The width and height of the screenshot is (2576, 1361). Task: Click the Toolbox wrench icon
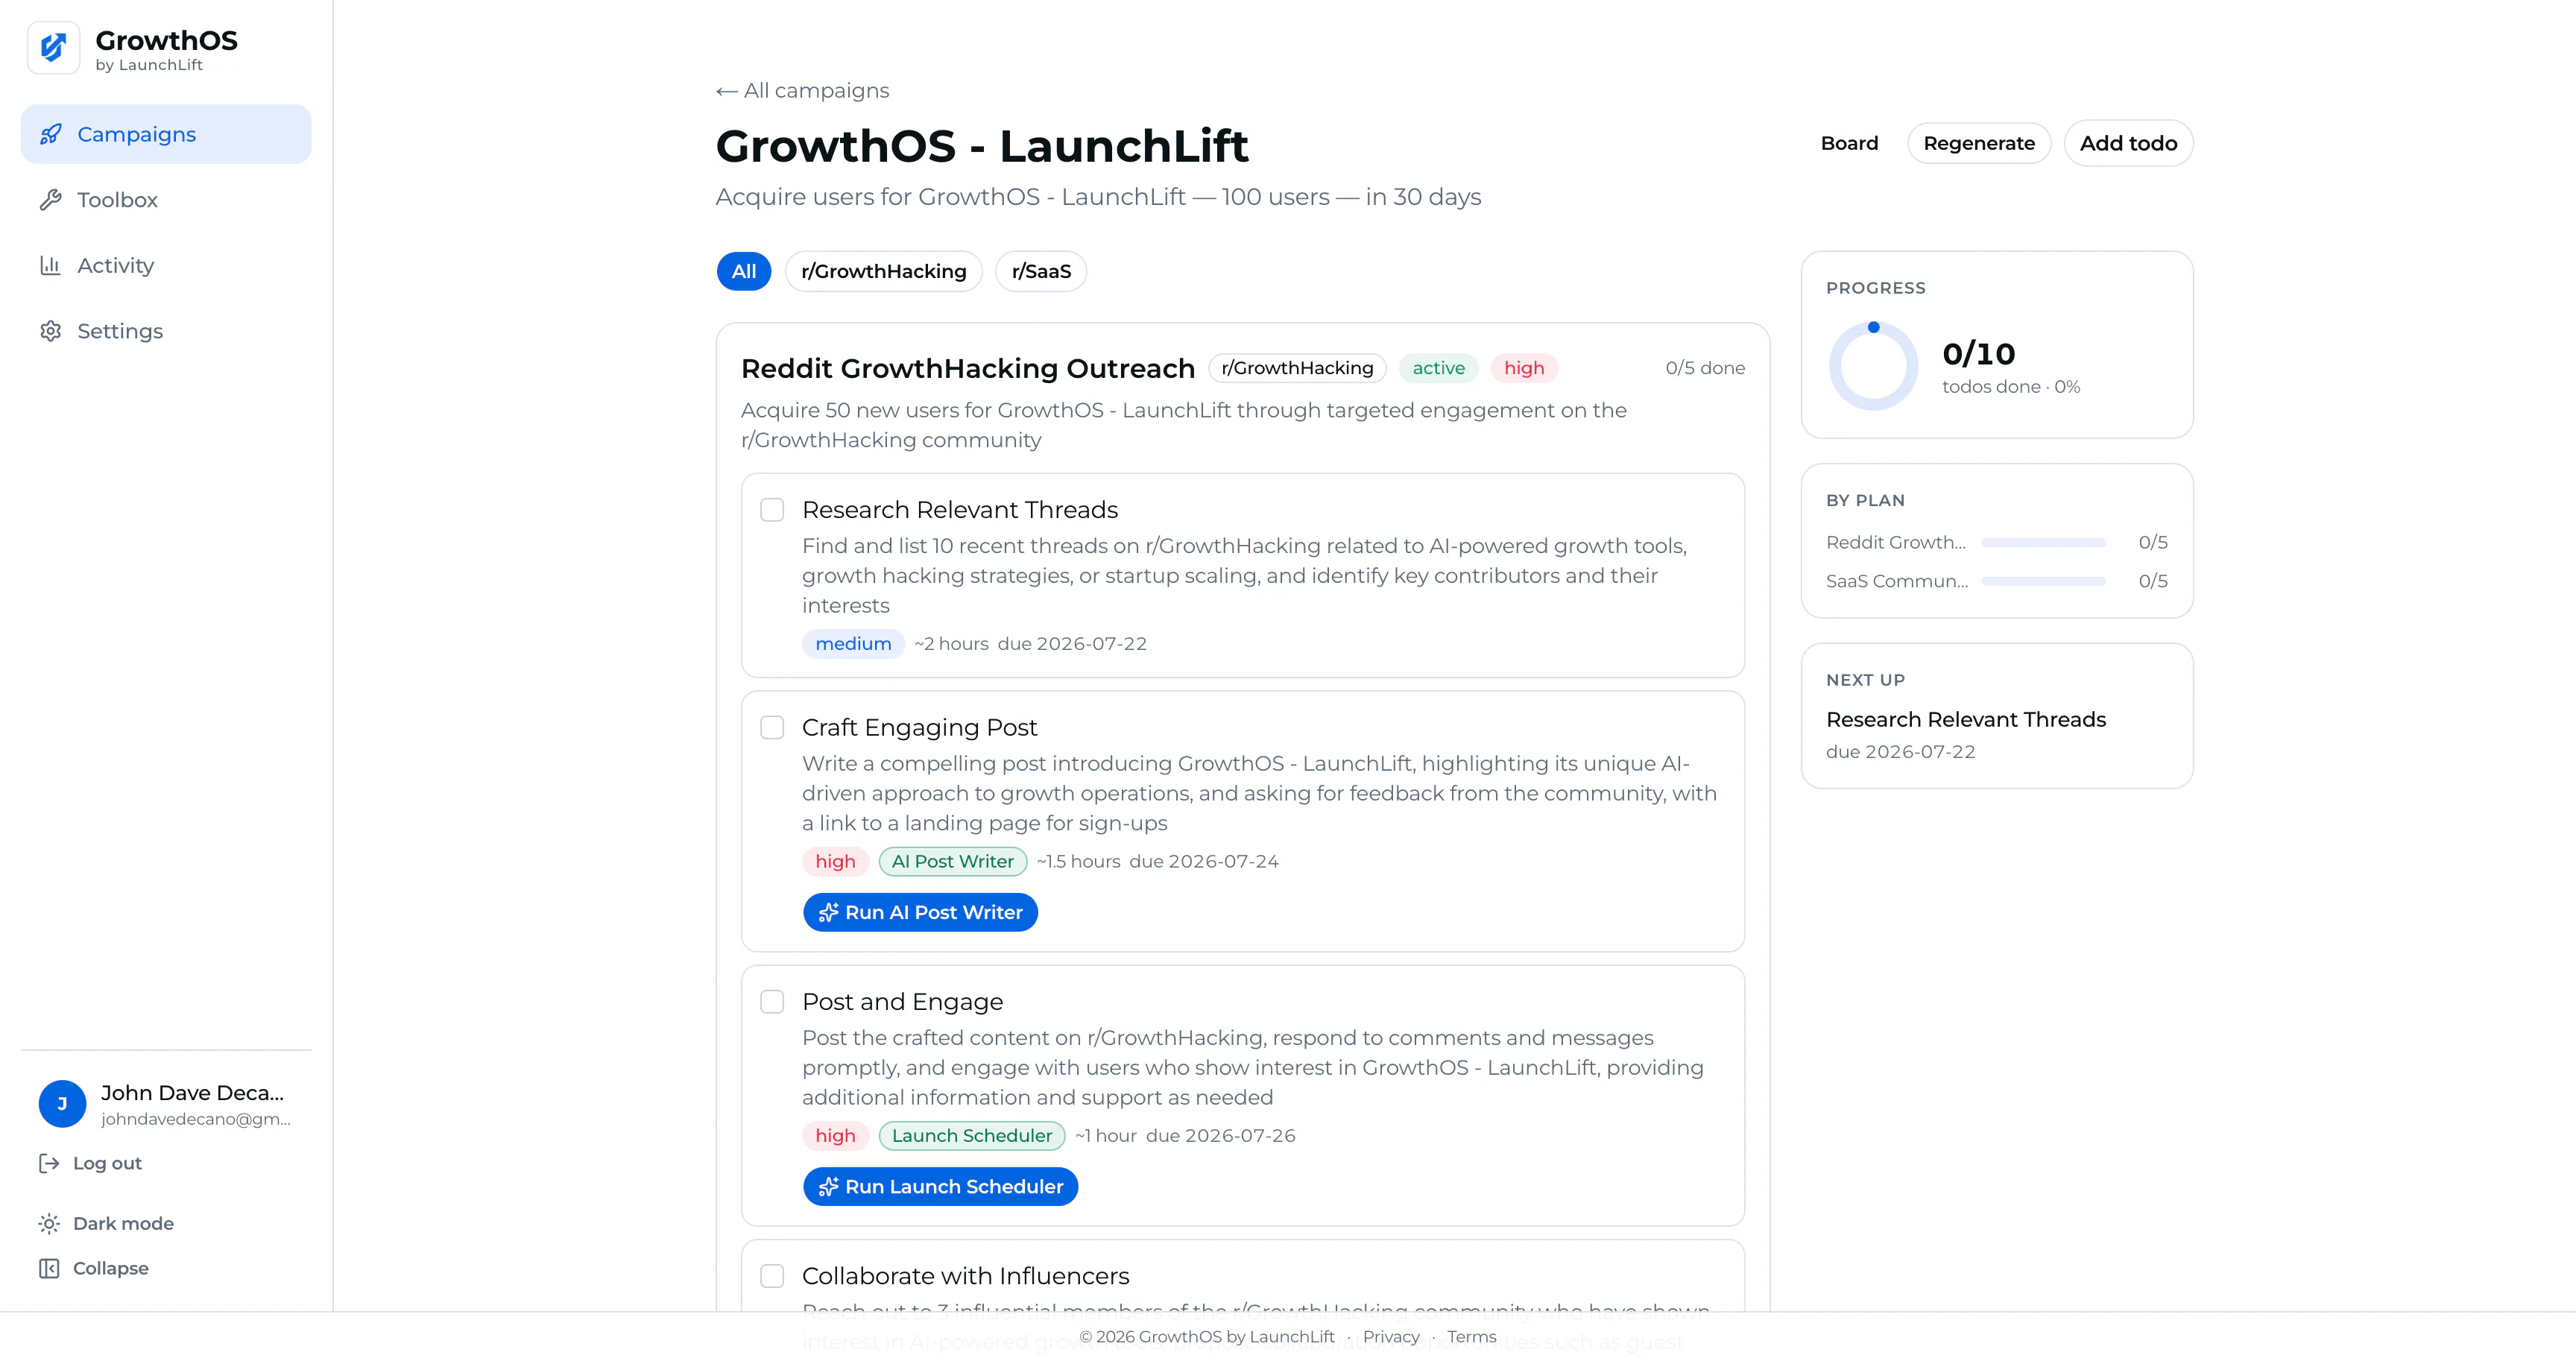coord(50,200)
